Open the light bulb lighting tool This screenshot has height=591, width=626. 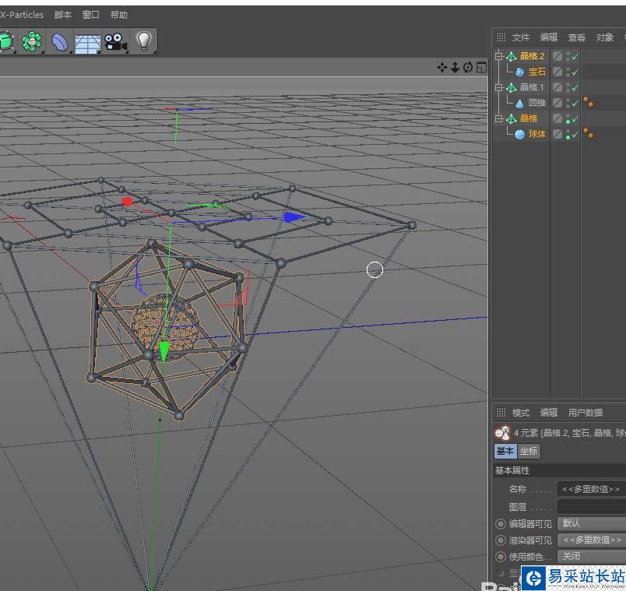[143, 41]
